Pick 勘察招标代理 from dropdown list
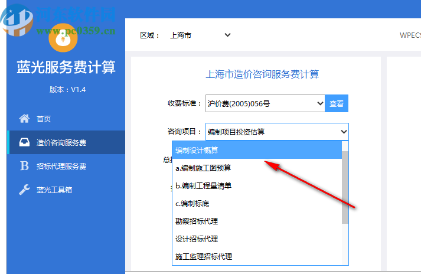421x274 pixels. [x=257, y=221]
